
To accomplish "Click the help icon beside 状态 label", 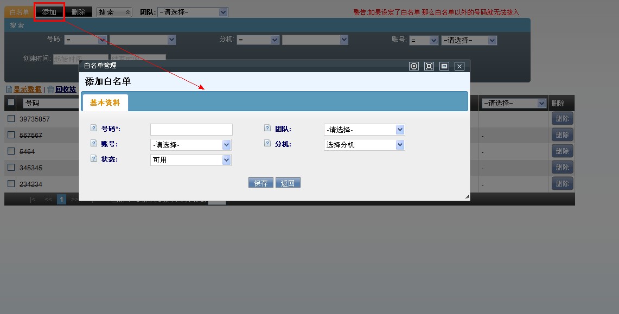I will point(94,159).
